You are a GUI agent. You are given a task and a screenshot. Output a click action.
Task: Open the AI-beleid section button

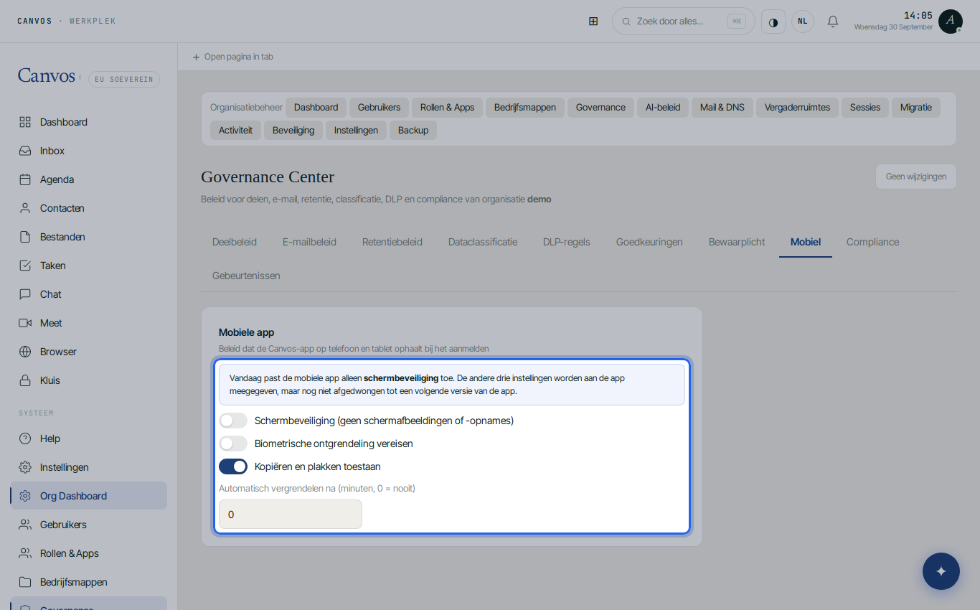pos(663,108)
